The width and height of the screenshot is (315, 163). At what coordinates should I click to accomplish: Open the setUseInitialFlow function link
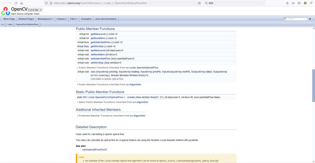[x=100, y=59]
